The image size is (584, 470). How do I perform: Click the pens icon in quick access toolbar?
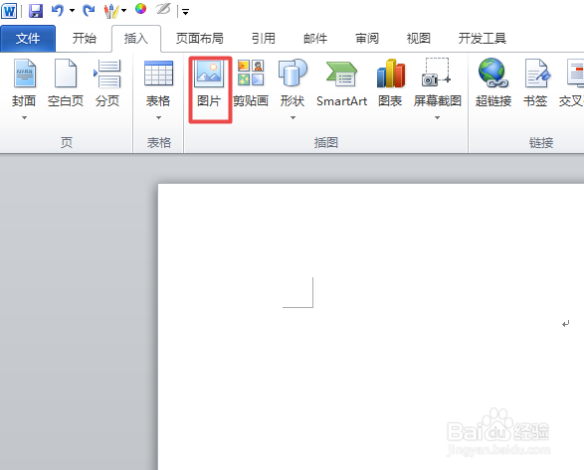point(111,11)
